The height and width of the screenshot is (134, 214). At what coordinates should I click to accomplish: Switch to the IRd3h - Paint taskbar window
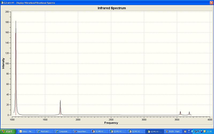pyautogui.click(x=173, y=132)
